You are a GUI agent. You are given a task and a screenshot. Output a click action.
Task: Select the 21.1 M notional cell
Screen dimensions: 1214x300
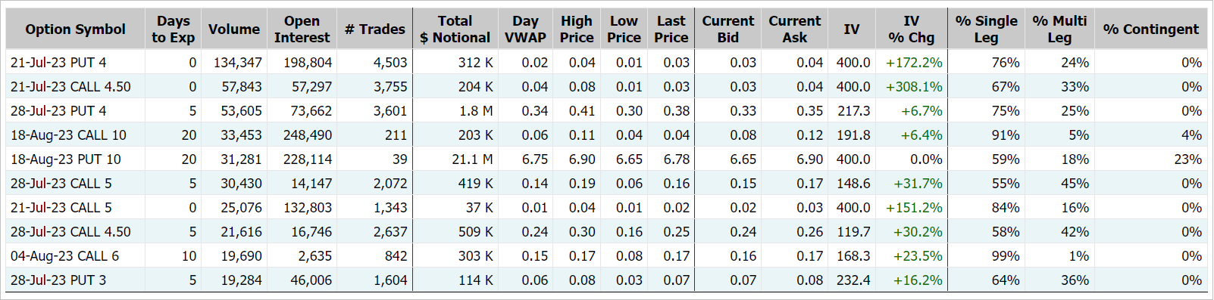coord(472,159)
